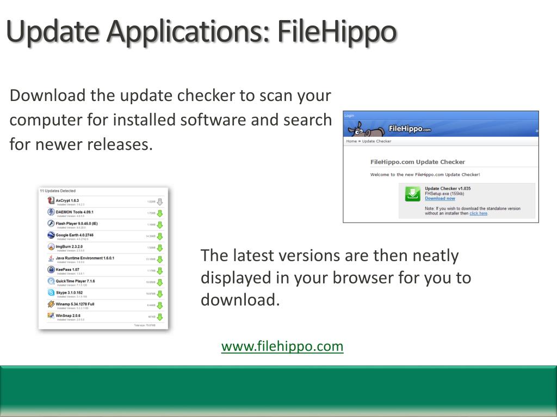Click Update Checker in the breadcrumb

point(376,141)
